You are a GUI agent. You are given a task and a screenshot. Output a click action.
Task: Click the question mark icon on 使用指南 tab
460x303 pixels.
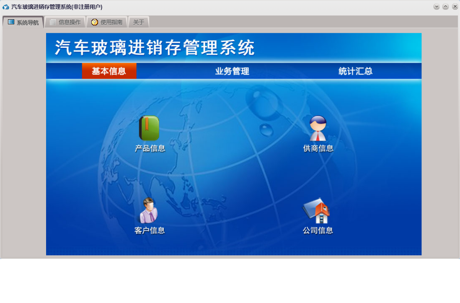(95, 22)
